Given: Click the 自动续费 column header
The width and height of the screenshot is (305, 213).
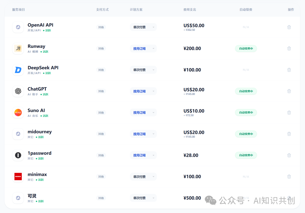Looking at the screenshot, I should [246, 10].
